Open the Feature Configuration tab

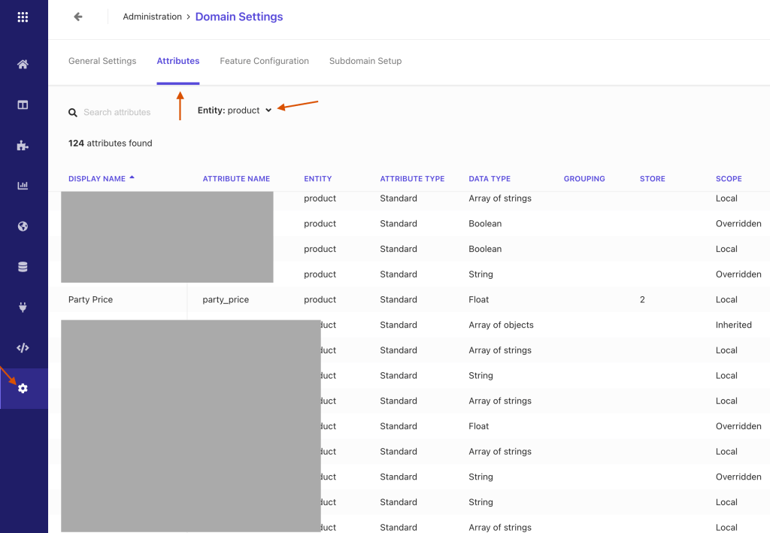point(264,61)
